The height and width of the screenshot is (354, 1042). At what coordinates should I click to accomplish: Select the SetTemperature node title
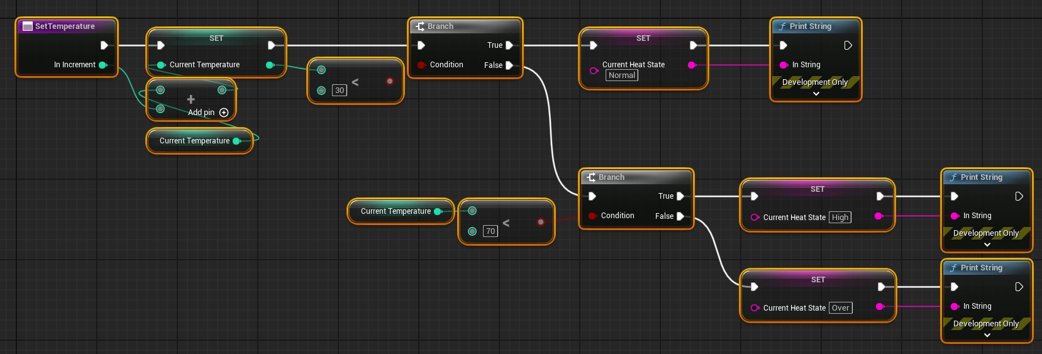(x=65, y=26)
